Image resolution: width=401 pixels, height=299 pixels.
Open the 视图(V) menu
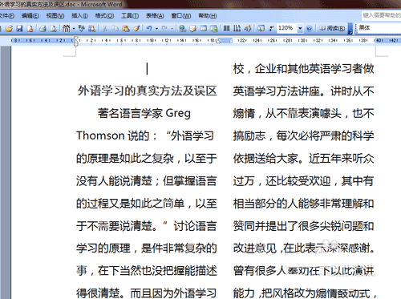[55, 16]
